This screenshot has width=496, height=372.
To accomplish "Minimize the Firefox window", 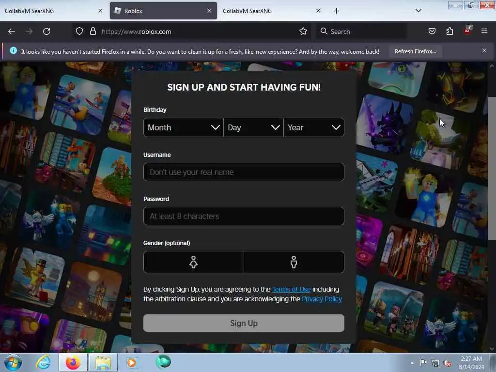I will click(455, 5).
